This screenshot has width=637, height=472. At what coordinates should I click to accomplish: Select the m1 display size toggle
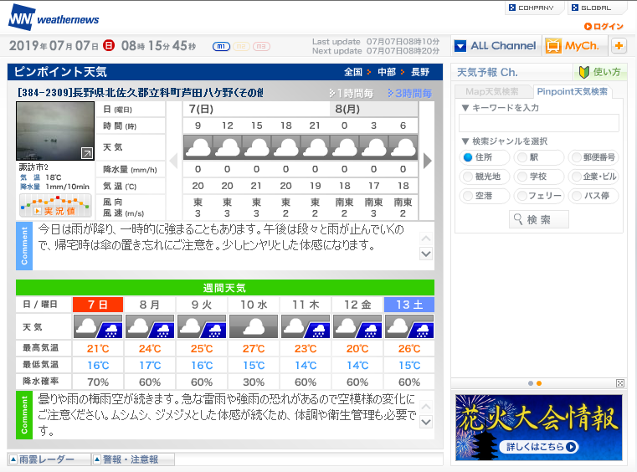pos(222,46)
